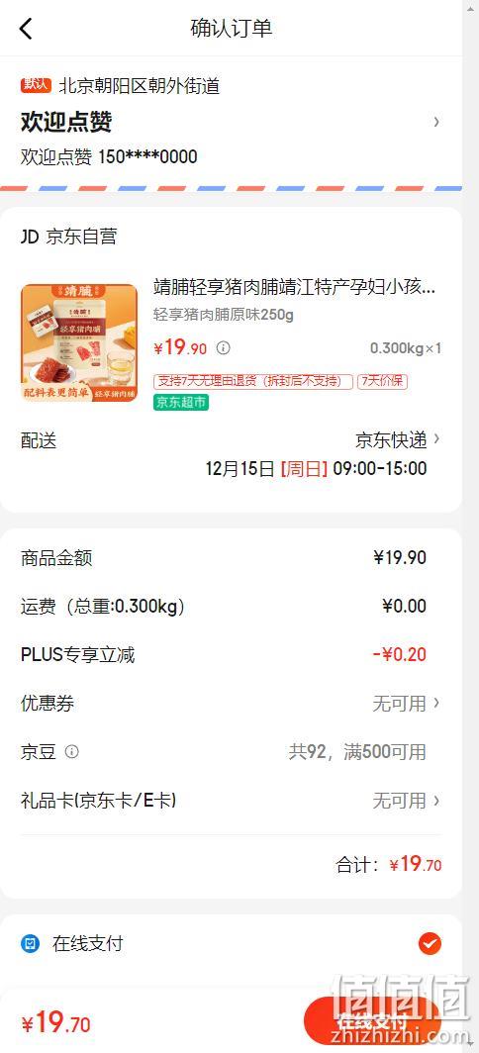The image size is (479, 1053).
Task: Open the 京豆 info icon
Action: click(72, 751)
